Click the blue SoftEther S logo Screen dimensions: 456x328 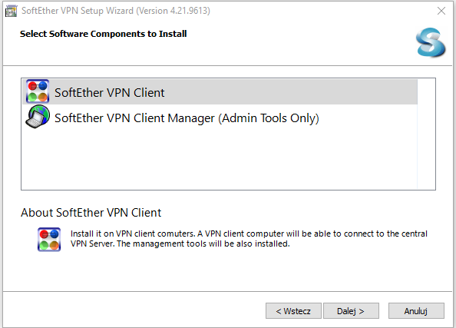click(x=431, y=42)
